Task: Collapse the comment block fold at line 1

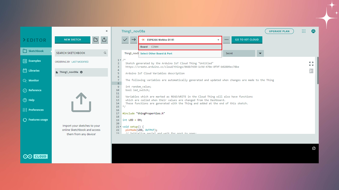Action: [120, 60]
